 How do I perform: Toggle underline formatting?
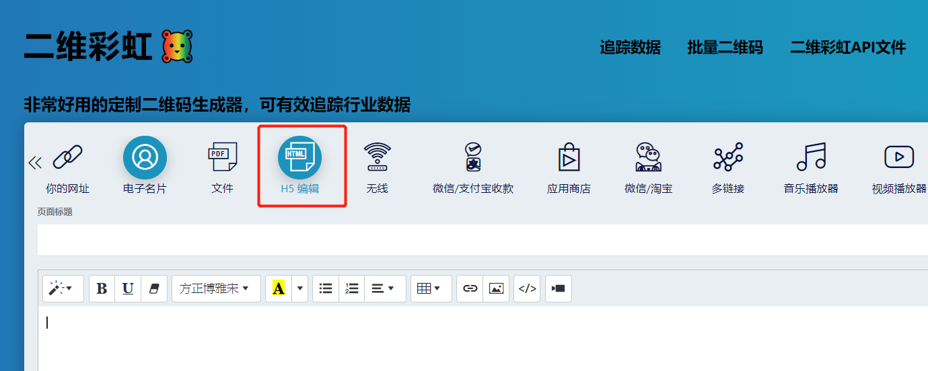point(128,288)
